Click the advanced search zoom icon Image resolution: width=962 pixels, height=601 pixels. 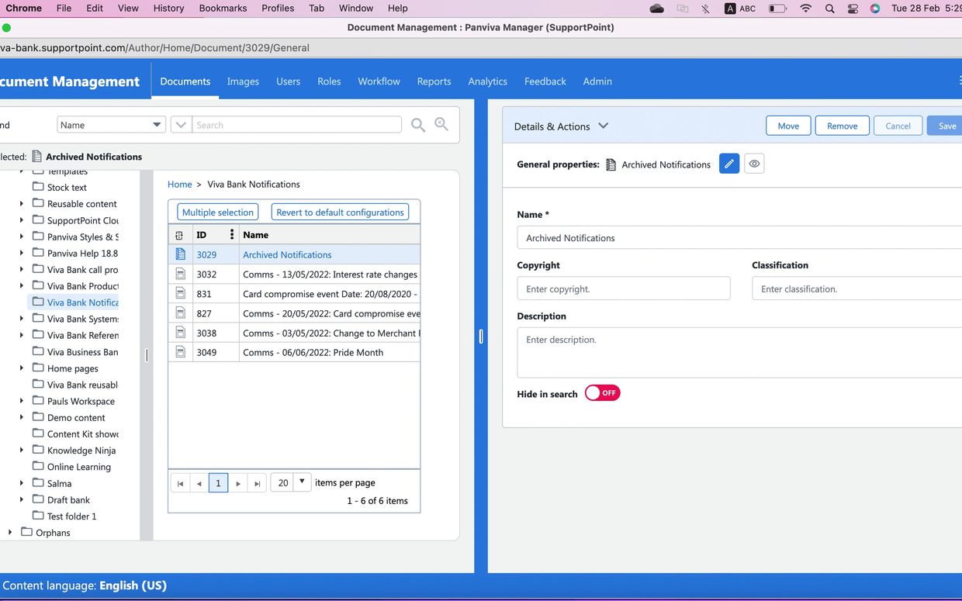(x=441, y=124)
